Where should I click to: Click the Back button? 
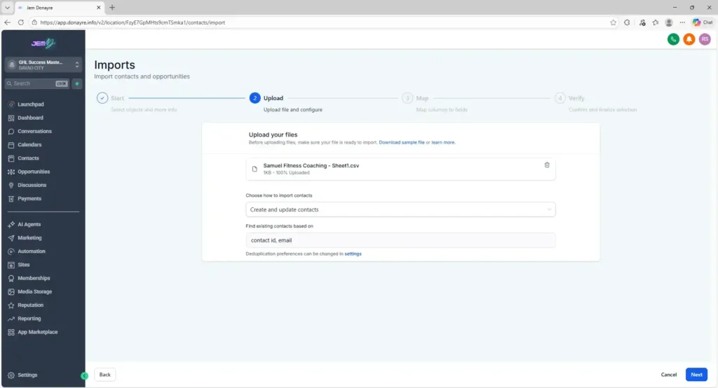tap(105, 375)
